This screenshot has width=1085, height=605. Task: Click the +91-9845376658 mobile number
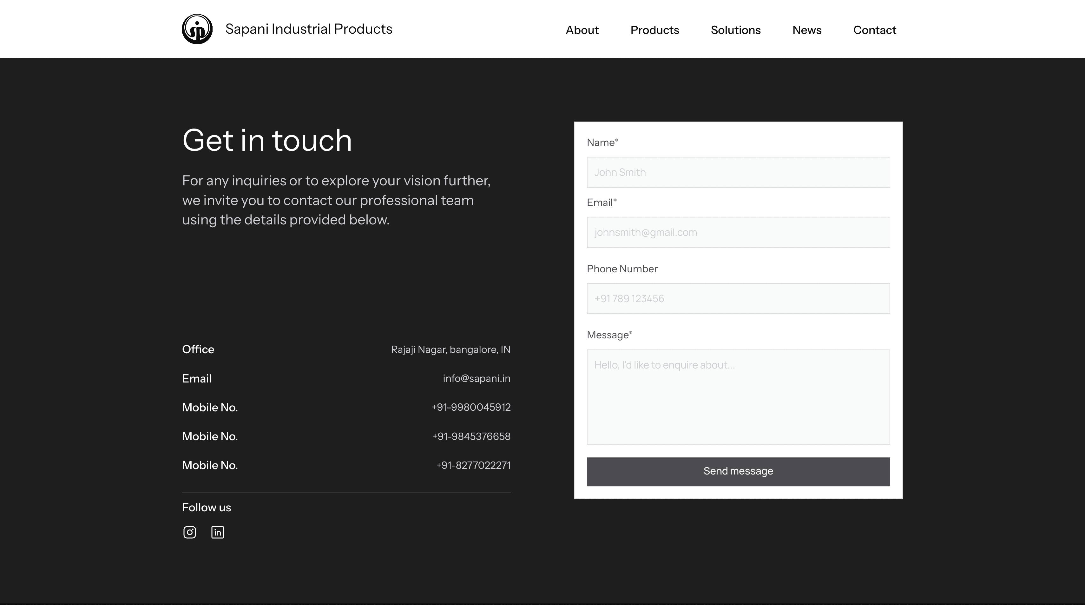pyautogui.click(x=471, y=436)
